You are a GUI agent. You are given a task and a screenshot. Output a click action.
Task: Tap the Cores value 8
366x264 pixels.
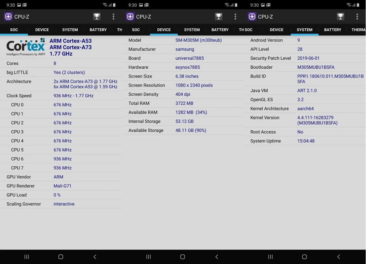click(55, 63)
